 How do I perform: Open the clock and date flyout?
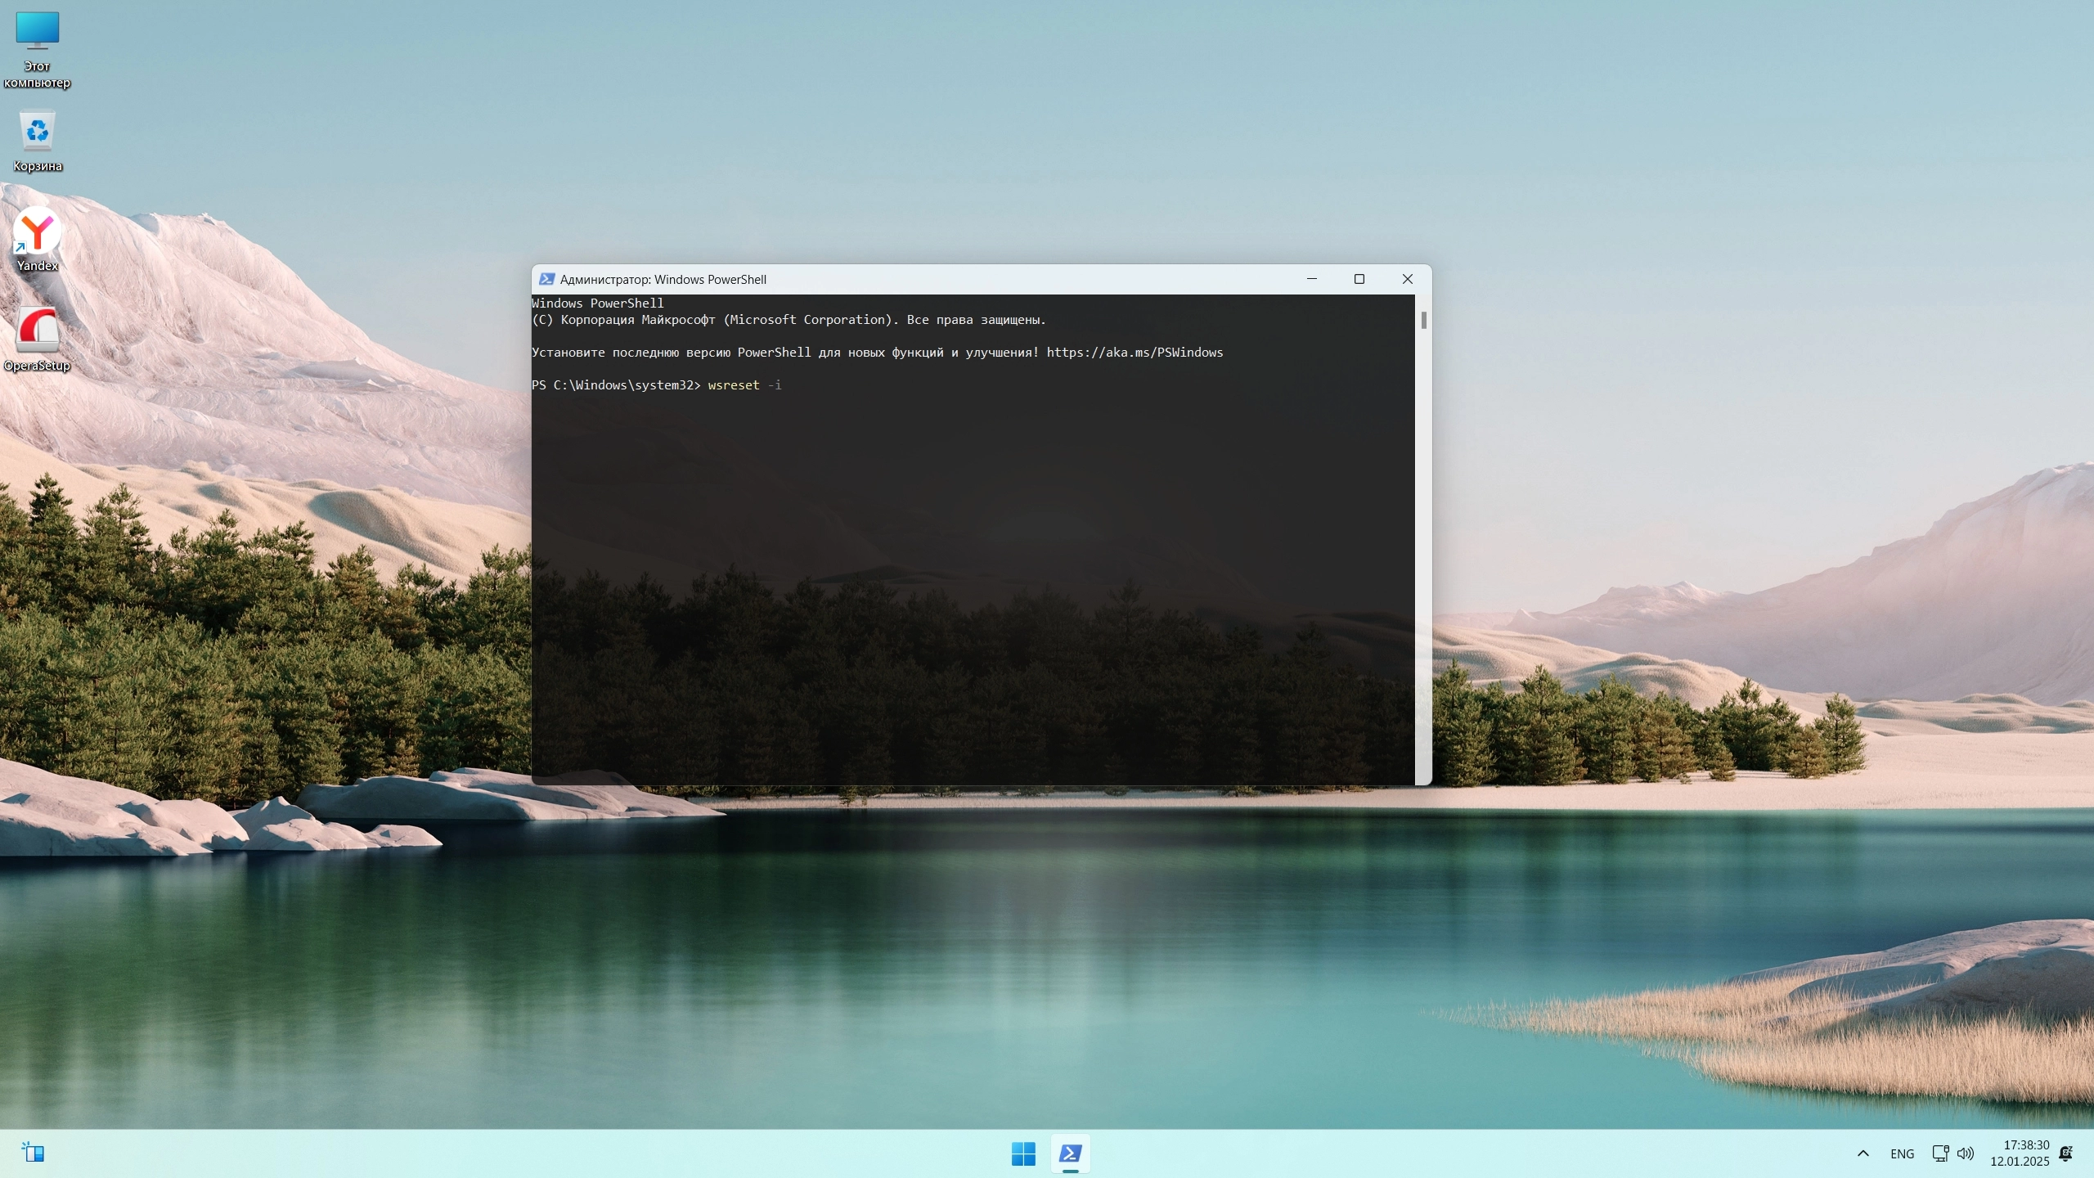coord(2019,1153)
